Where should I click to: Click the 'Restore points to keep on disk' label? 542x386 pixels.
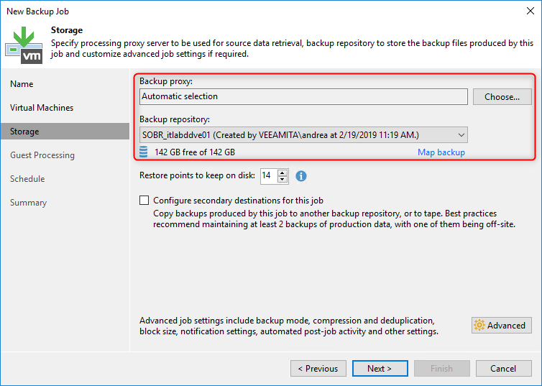(197, 175)
